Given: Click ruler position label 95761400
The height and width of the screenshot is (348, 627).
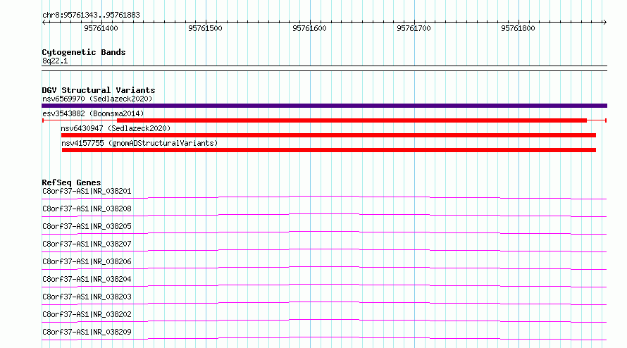Looking at the screenshot, I should [x=101, y=28].
